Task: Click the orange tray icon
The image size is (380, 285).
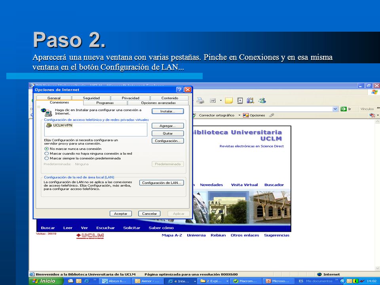Action: [350, 281]
